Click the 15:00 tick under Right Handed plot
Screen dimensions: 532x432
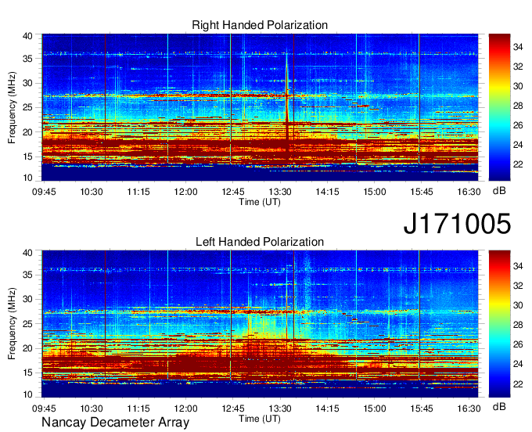coord(374,192)
